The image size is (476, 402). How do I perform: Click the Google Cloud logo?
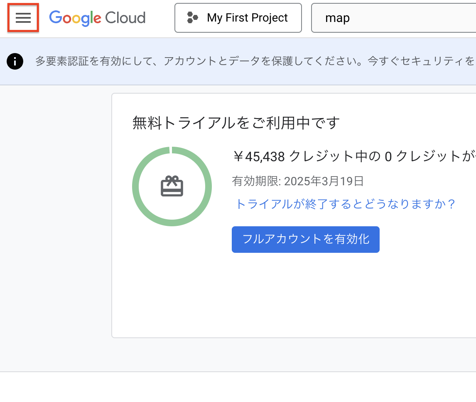(97, 18)
